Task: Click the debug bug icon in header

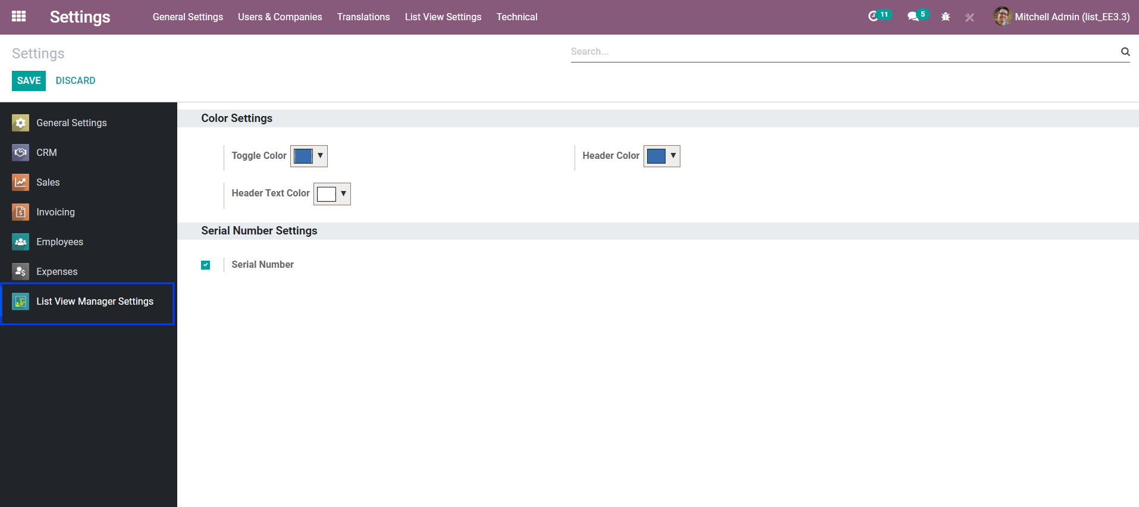Action: click(946, 17)
